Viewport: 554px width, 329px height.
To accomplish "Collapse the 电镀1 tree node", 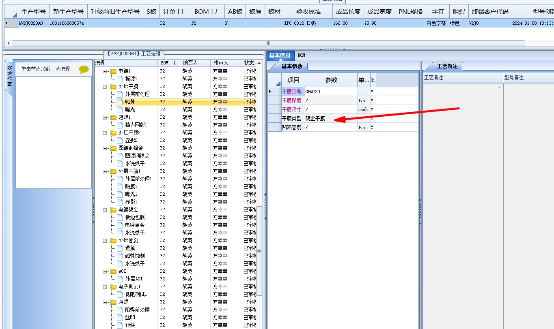I will (x=106, y=71).
